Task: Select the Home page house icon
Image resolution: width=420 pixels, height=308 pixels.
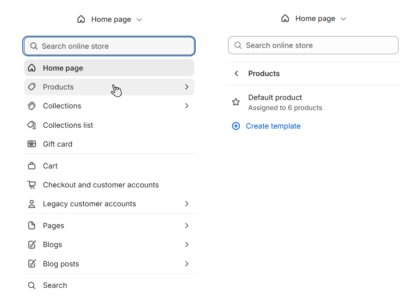Action: click(32, 68)
